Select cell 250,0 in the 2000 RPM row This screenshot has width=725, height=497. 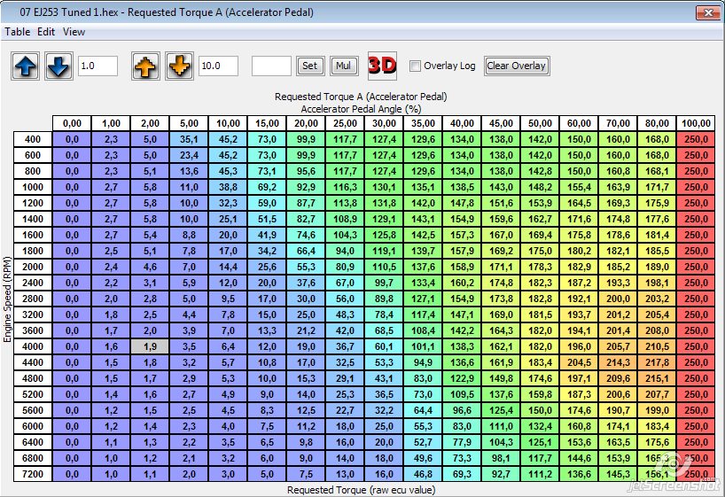(696, 267)
